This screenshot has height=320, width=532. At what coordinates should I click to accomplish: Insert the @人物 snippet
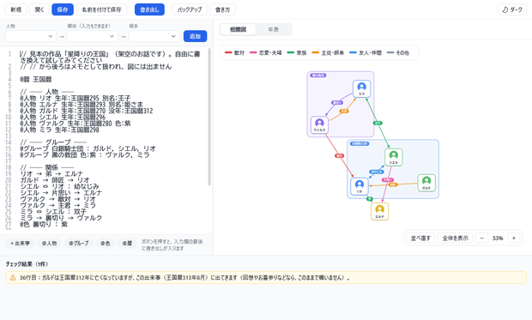[x=49, y=244]
